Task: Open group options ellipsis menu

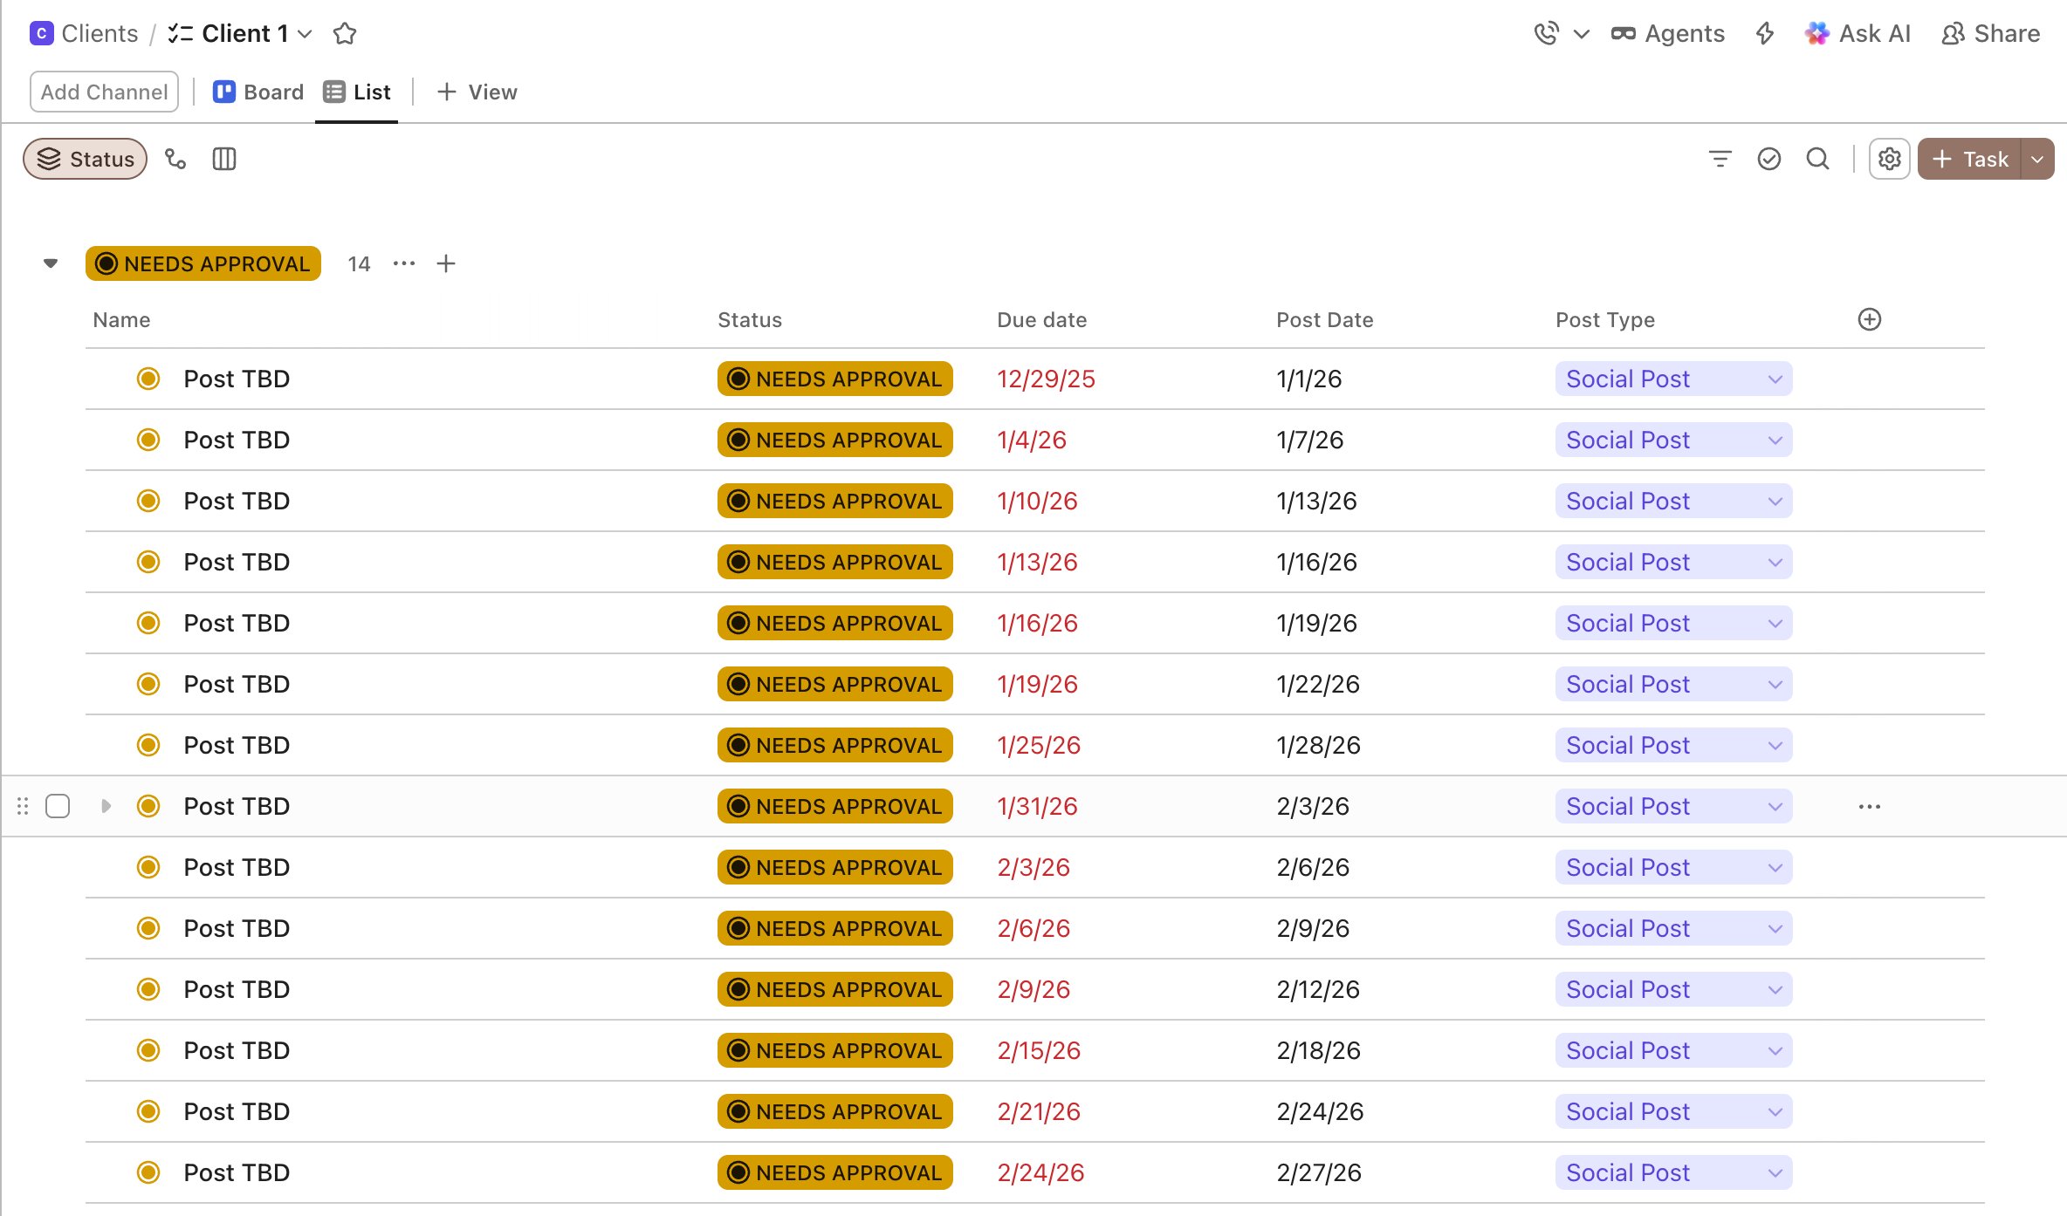Action: click(404, 263)
